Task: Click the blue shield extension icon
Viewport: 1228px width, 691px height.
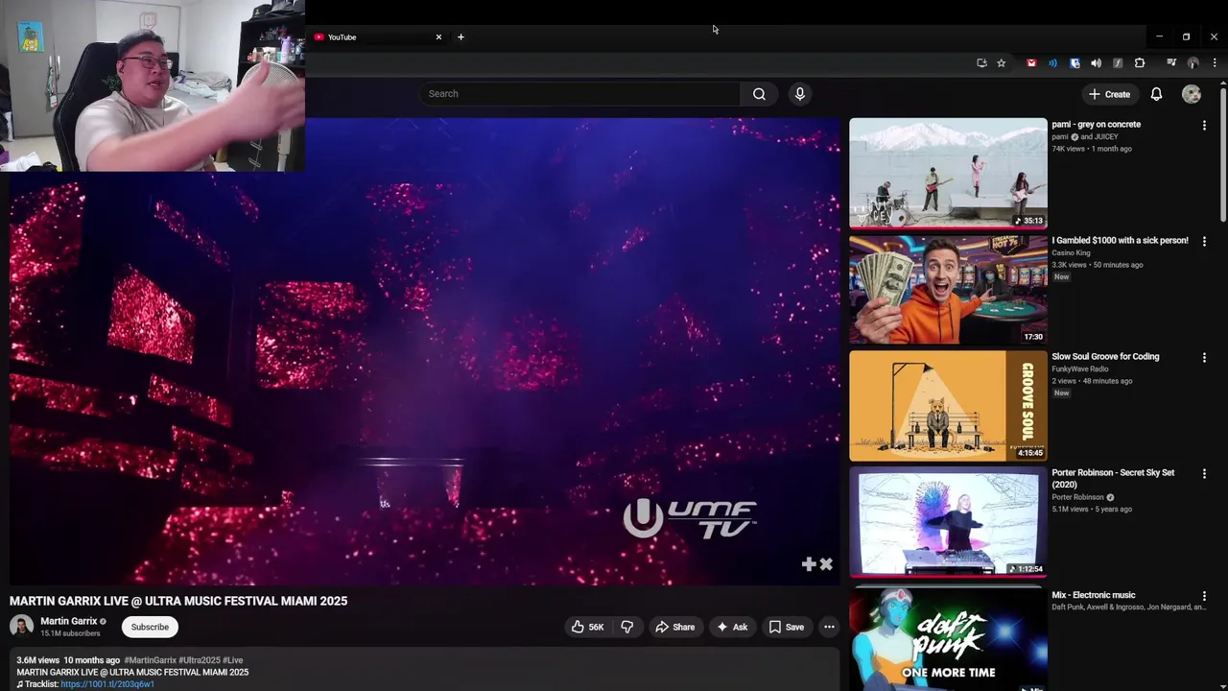Action: click(x=1074, y=63)
